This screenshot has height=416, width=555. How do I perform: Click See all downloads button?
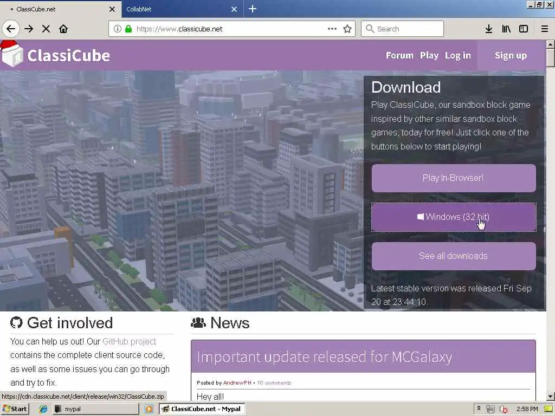click(454, 256)
